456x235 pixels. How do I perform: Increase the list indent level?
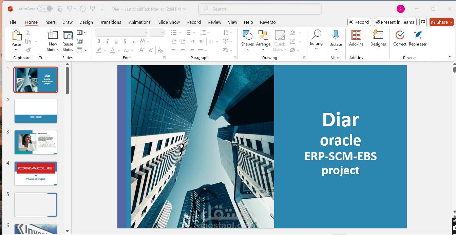pos(183,41)
